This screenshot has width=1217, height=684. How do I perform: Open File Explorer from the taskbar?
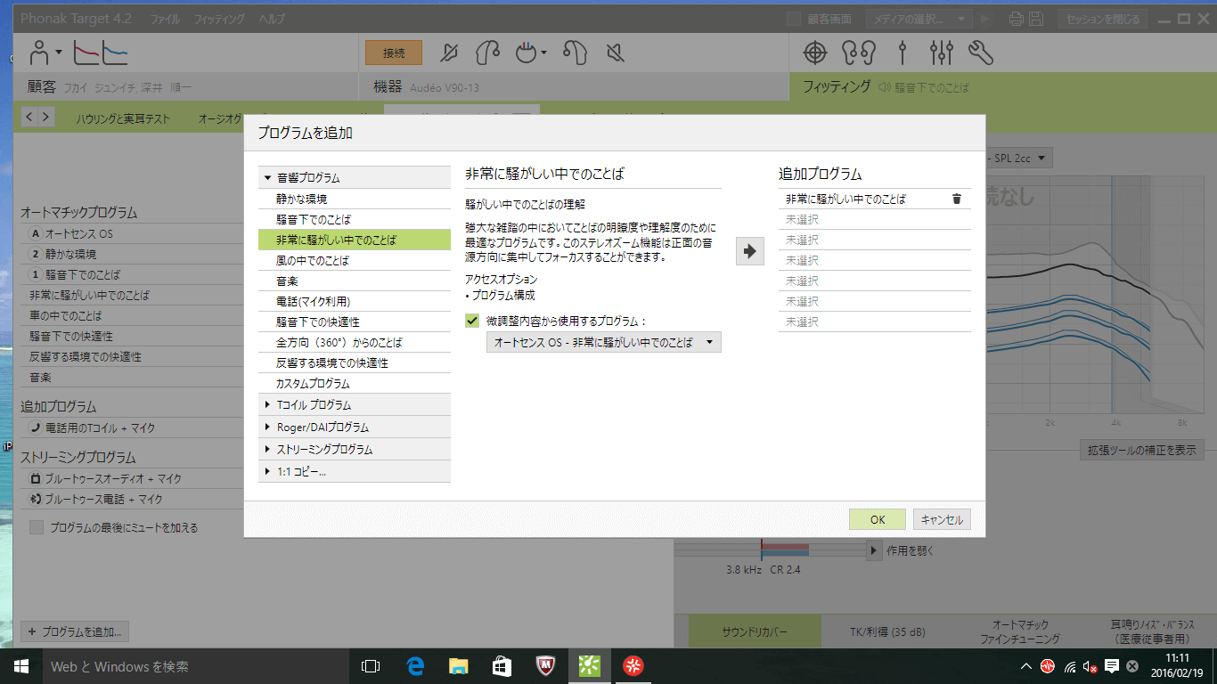point(458,665)
